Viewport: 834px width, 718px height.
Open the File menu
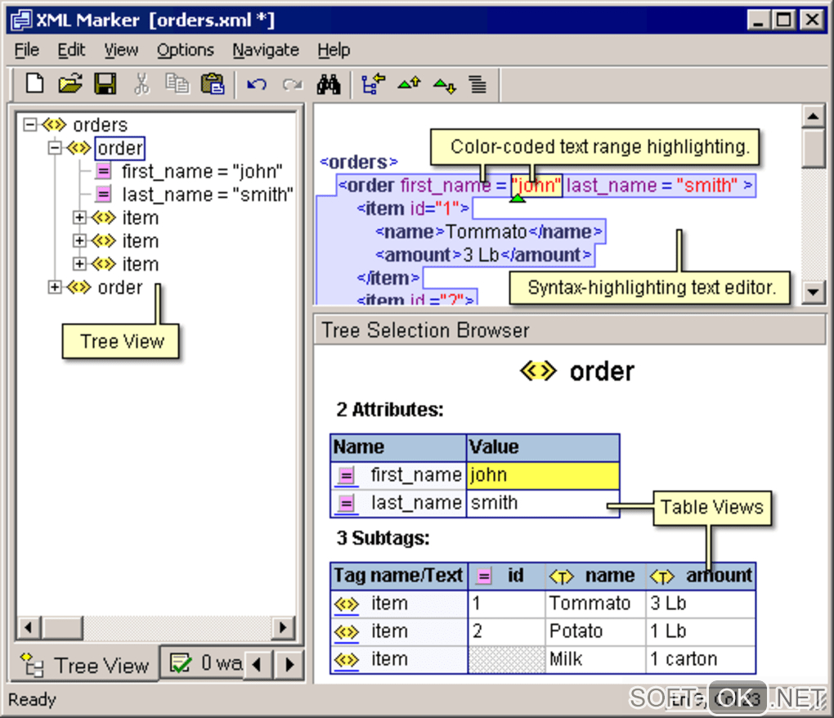[x=27, y=50]
